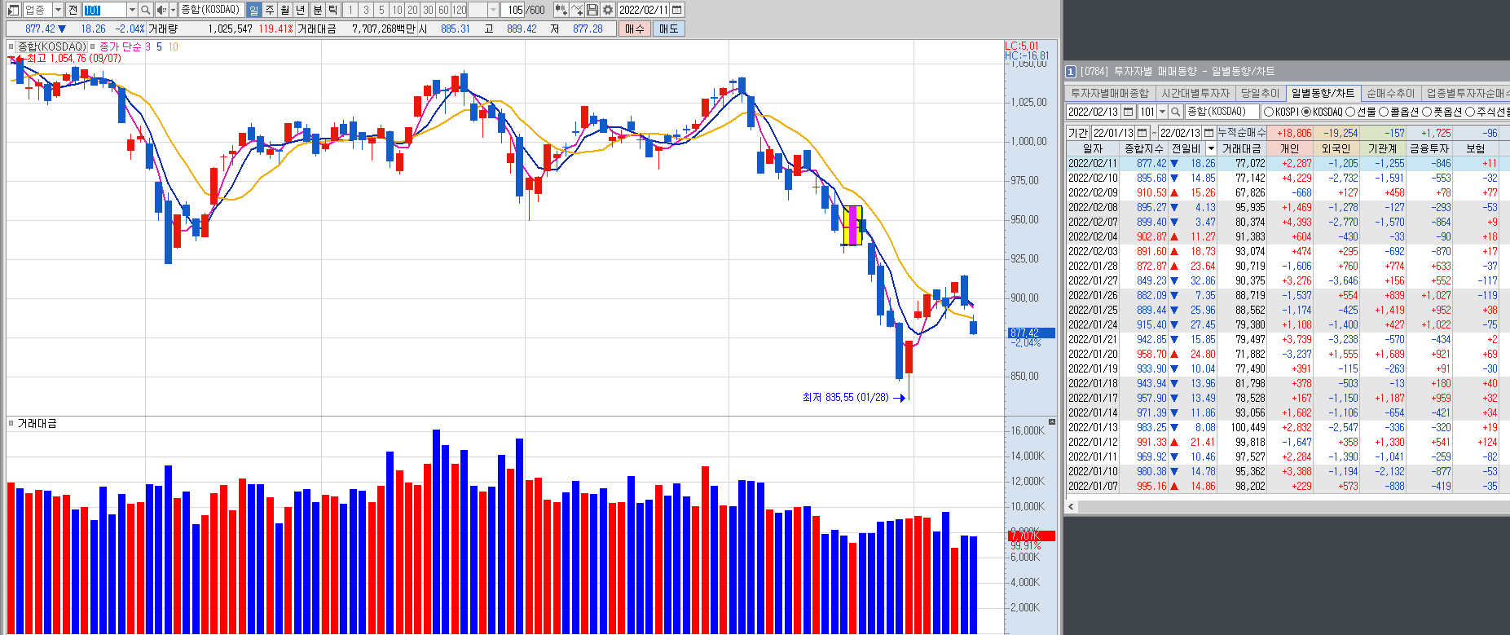Close the 거래대금 volume pane with its corner icon
This screenshot has width=1510, height=635.
coord(1052,421)
